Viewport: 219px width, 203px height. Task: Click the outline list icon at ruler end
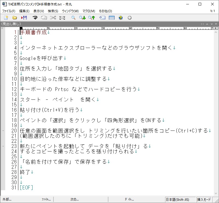[215, 28]
